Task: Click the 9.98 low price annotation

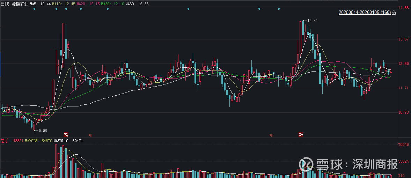Action: click(42, 131)
